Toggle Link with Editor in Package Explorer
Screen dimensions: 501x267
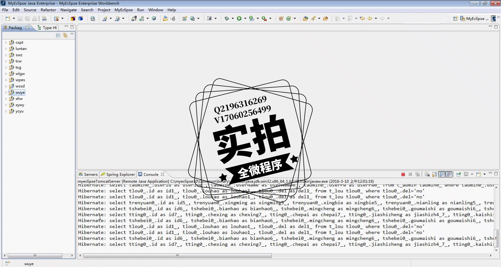pos(65,35)
